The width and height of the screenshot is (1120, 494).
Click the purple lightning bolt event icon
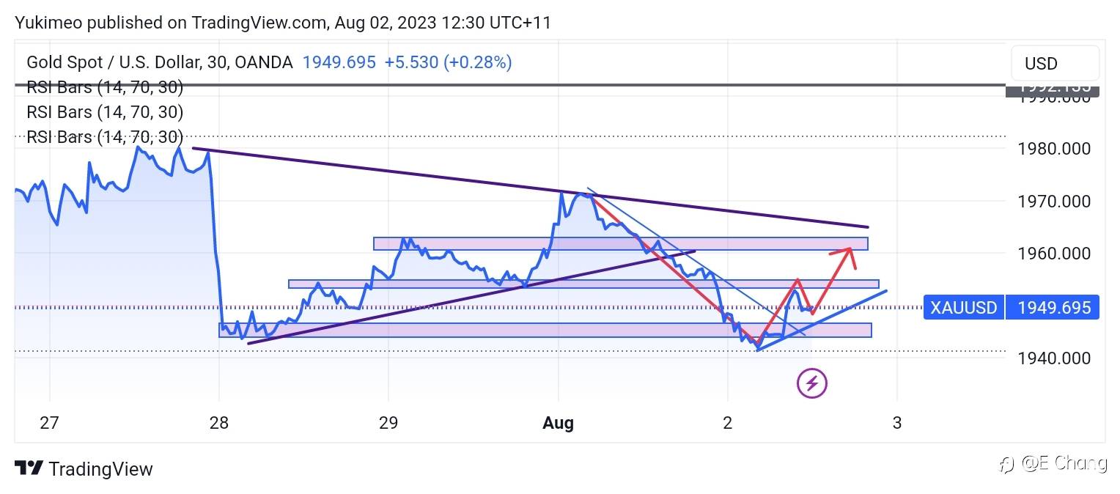click(x=812, y=383)
